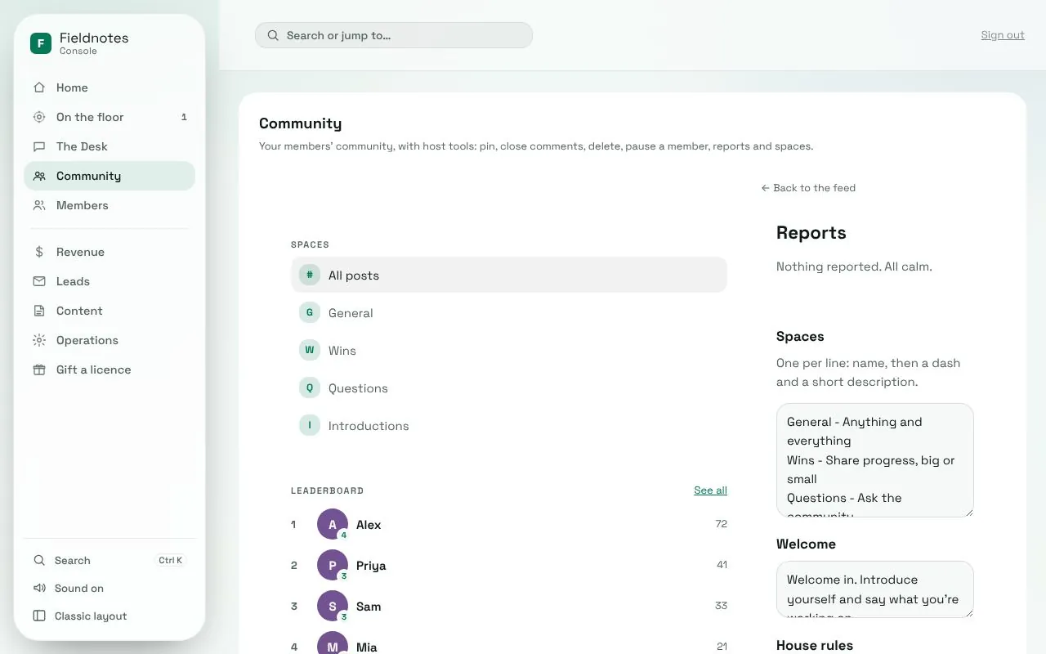
Task: Click the Operations gear icon
Action: [x=39, y=340]
